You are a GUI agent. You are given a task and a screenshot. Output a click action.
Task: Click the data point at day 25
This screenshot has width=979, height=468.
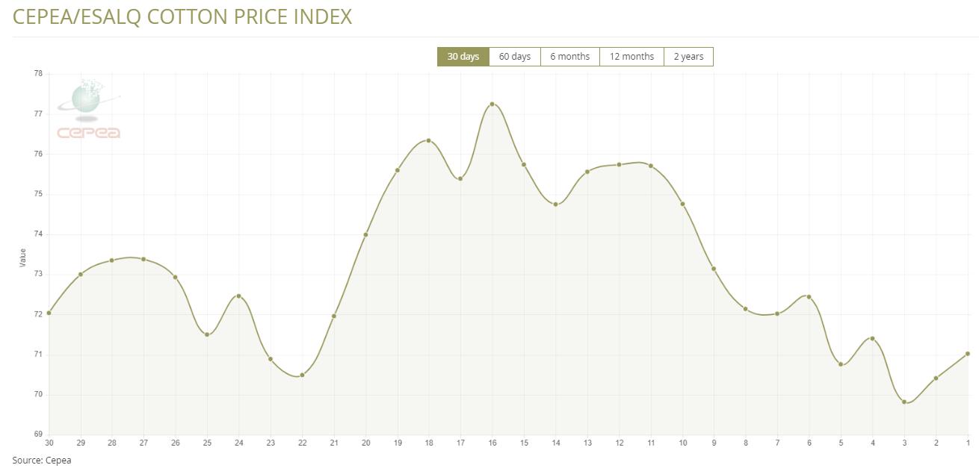pyautogui.click(x=207, y=334)
